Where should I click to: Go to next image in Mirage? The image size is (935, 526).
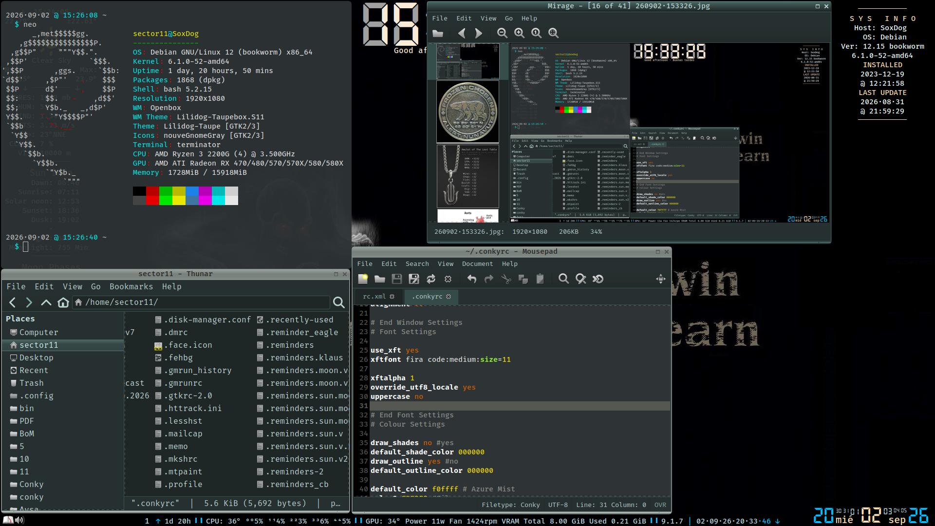479,33
